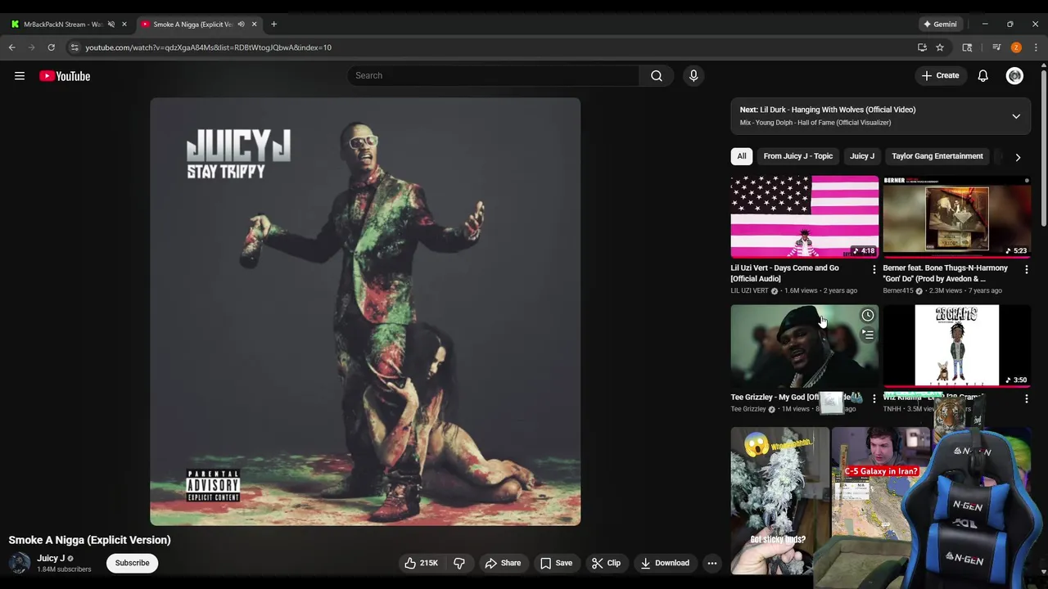Image resolution: width=1048 pixels, height=589 pixels.
Task: Select the From Juicy J - Topic chip
Action: pos(798,156)
